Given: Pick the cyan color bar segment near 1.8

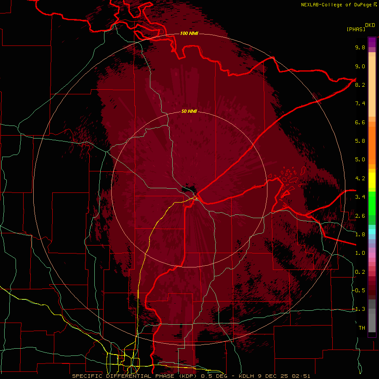Looking at the screenshot, I should pyautogui.click(x=372, y=232).
